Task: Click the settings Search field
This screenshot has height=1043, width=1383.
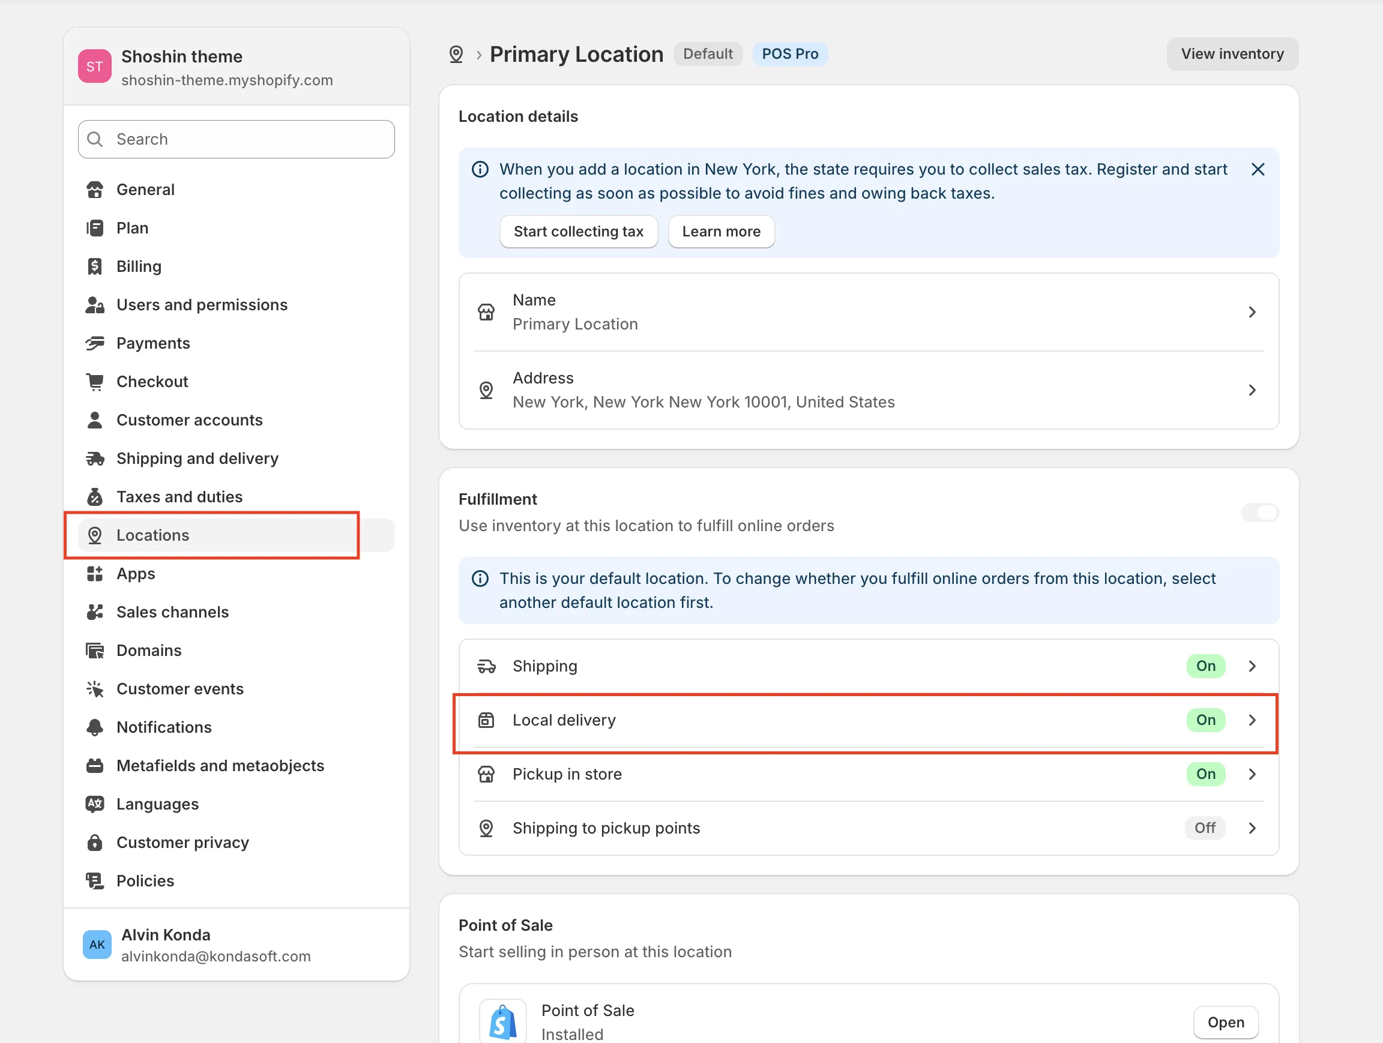Action: pyautogui.click(x=237, y=139)
